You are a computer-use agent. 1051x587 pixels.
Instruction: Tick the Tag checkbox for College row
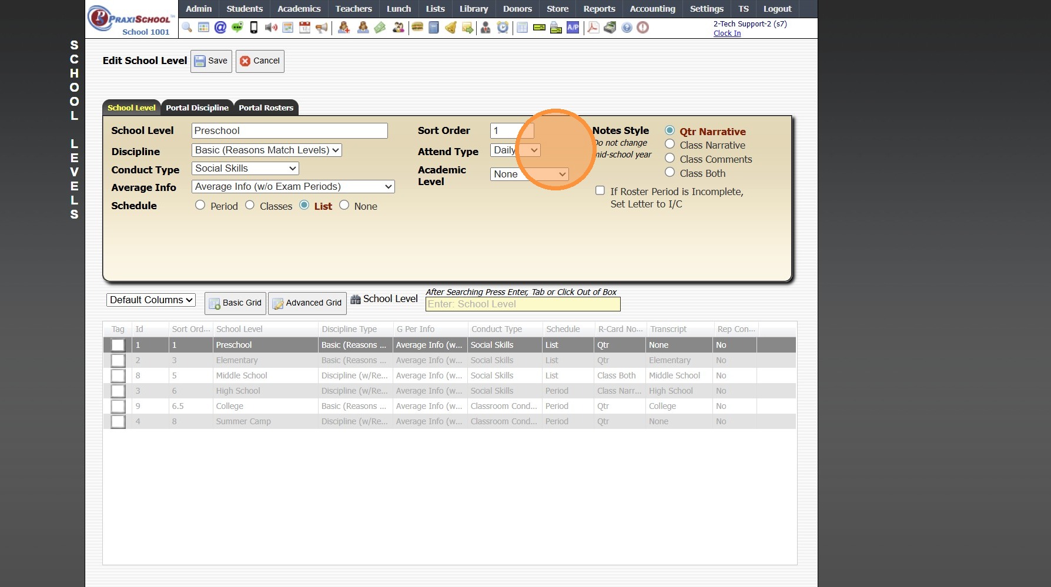(x=118, y=406)
